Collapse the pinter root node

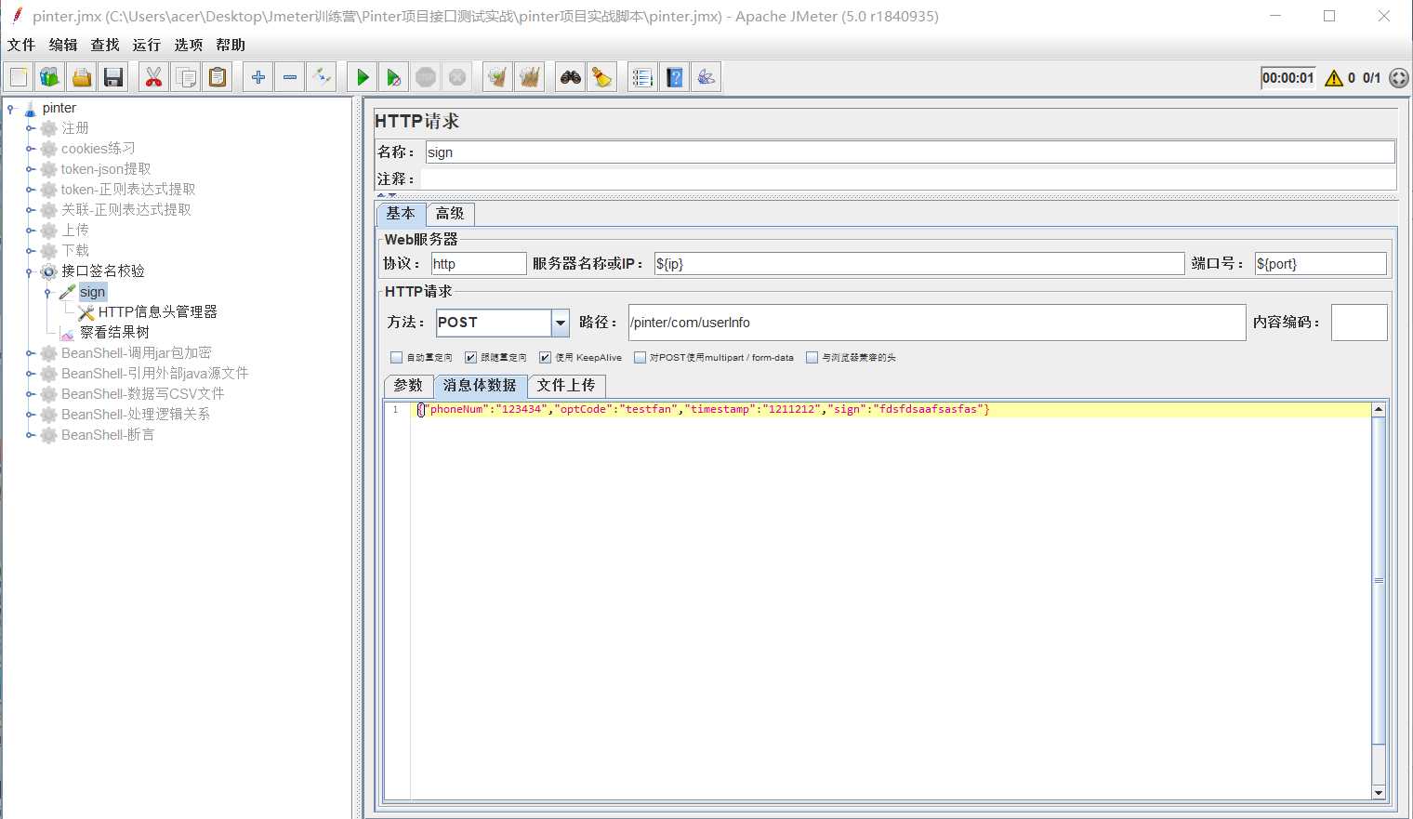click(11, 108)
